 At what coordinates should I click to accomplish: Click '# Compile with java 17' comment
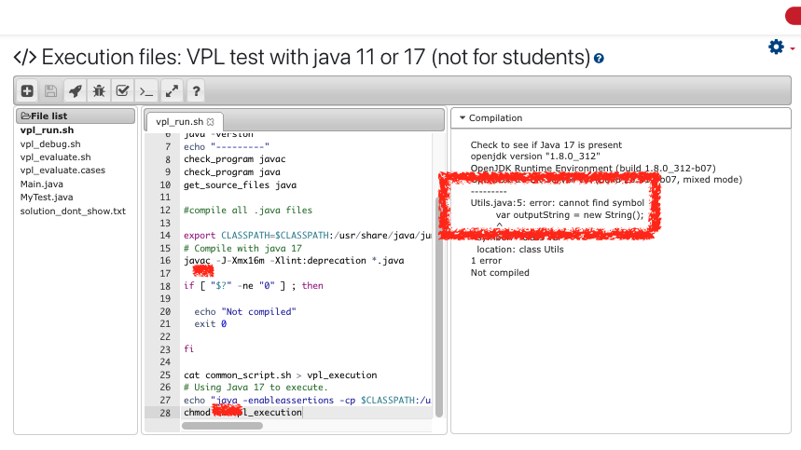242,248
